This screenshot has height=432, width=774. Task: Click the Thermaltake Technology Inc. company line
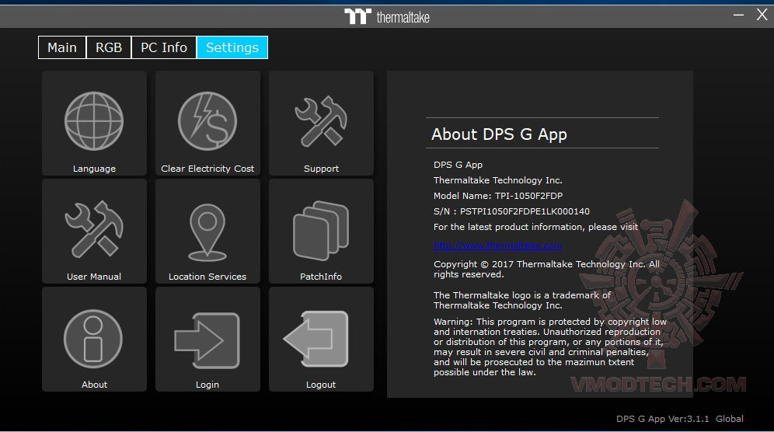pyautogui.click(x=497, y=180)
